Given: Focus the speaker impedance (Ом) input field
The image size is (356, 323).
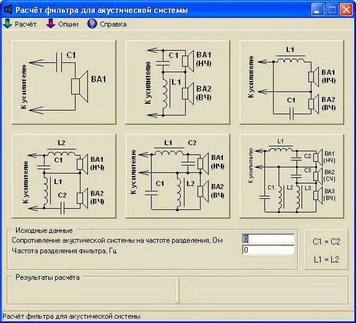Looking at the screenshot, I should pos(268,239).
